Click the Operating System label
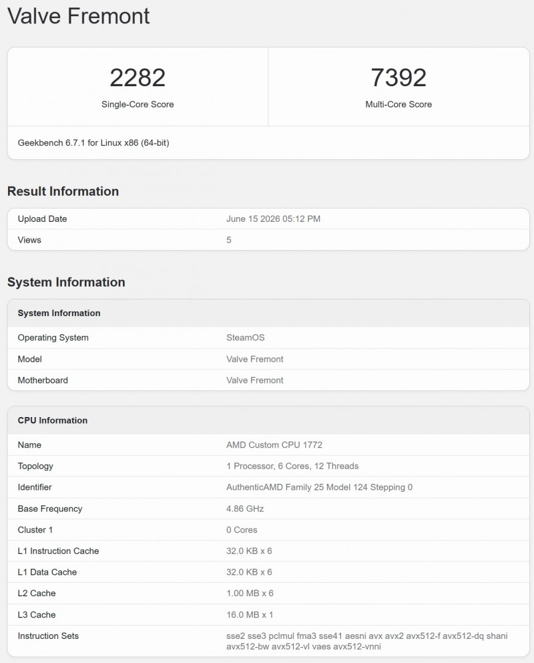The width and height of the screenshot is (534, 663). point(53,338)
